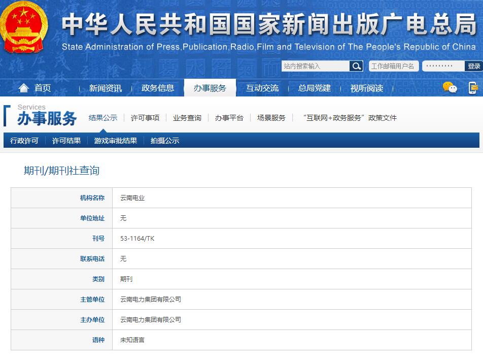Click the 单位地址 row label
This screenshot has width=483, height=361.
(92, 218)
